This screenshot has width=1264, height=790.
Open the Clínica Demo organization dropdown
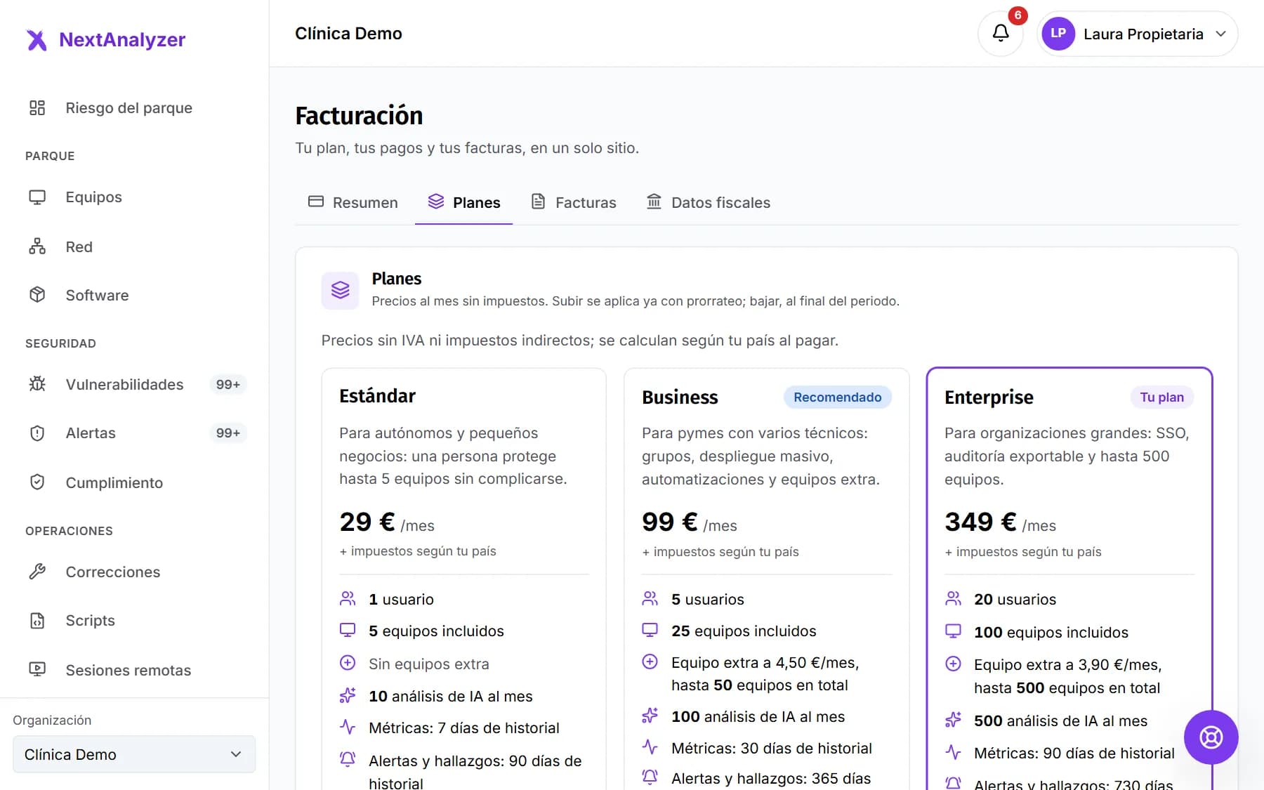coord(134,754)
